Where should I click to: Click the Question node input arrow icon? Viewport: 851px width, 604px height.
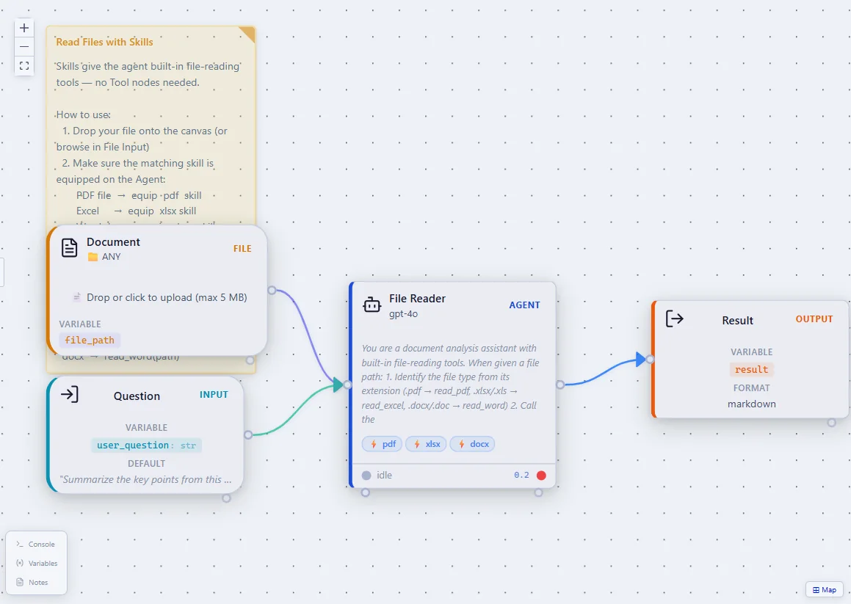[70, 394]
